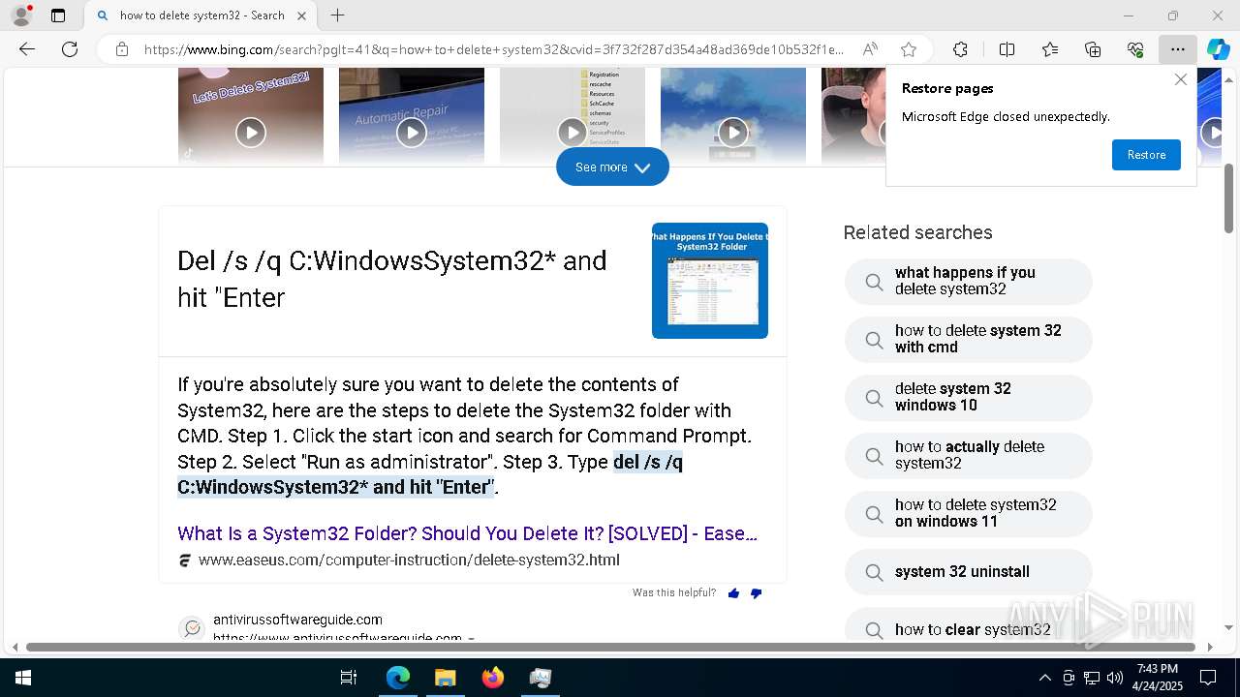Expand videos with See more button
Image resolution: width=1240 pixels, height=697 pixels.
(x=612, y=167)
